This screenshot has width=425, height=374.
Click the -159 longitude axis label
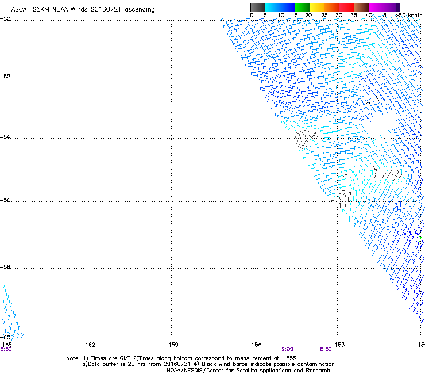tap(171, 345)
